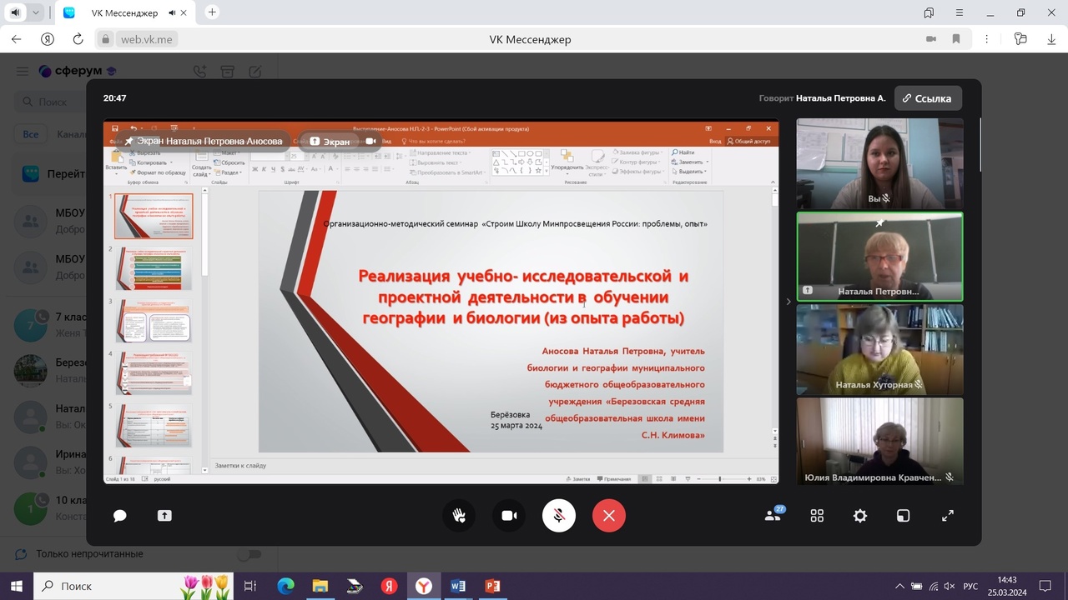This screenshot has height=600, width=1068.
Task: Go back in the browser
Action: [x=17, y=39]
